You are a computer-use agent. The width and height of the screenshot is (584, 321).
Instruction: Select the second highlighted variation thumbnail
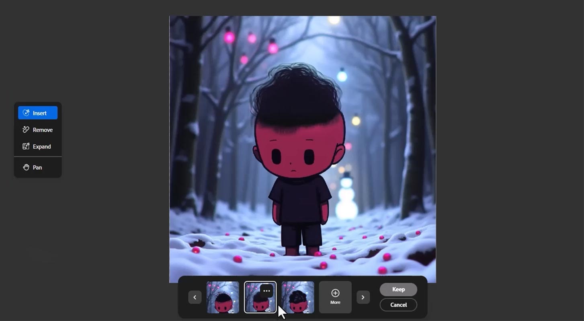click(260, 297)
